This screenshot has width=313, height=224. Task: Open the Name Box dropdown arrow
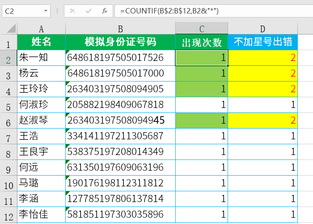click(x=46, y=11)
